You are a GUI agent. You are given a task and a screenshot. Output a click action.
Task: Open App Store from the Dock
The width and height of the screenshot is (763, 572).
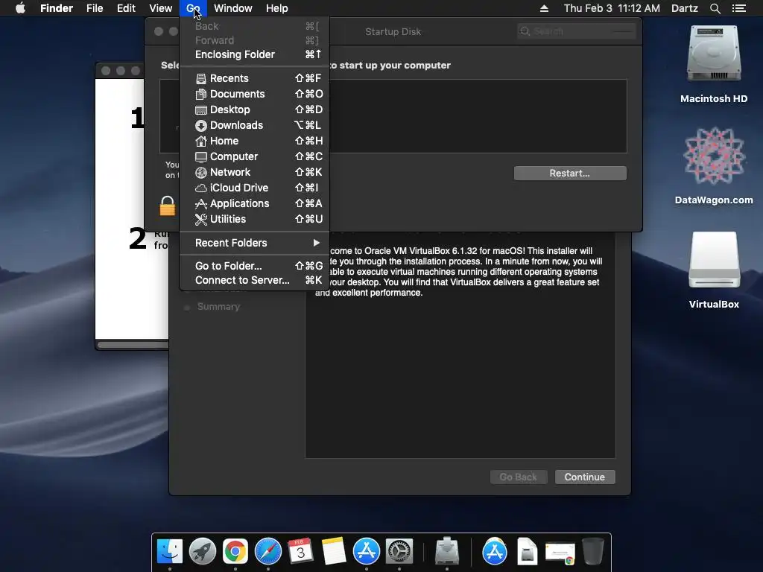point(367,551)
